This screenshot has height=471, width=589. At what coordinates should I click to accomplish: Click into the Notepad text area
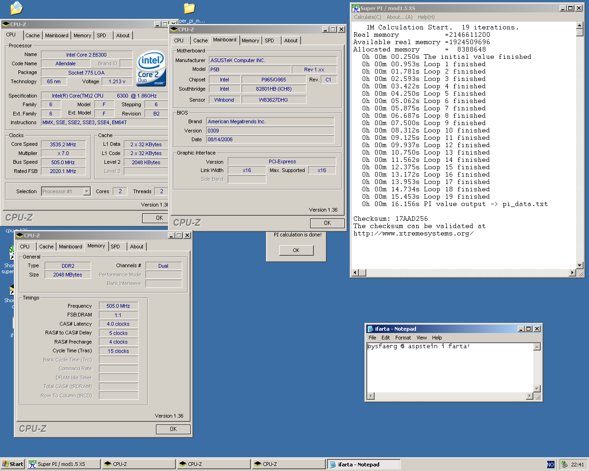pos(450,368)
